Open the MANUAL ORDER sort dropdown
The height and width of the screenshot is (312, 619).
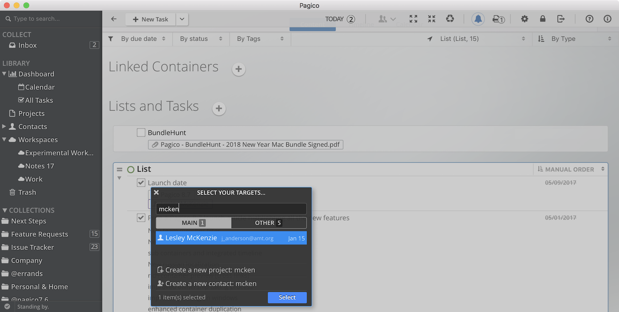(x=571, y=169)
